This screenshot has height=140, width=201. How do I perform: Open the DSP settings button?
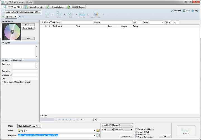pos(164,136)
